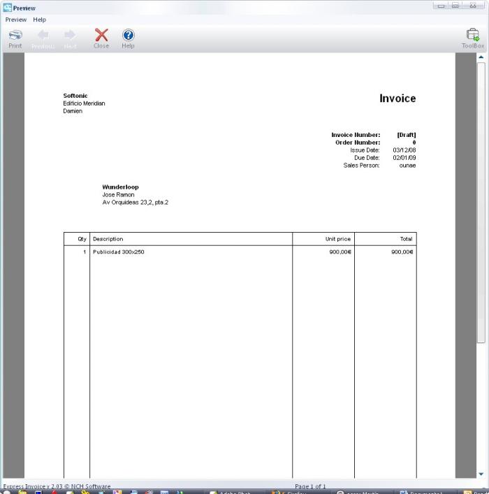Close the Preview window via title bar

coord(473,6)
